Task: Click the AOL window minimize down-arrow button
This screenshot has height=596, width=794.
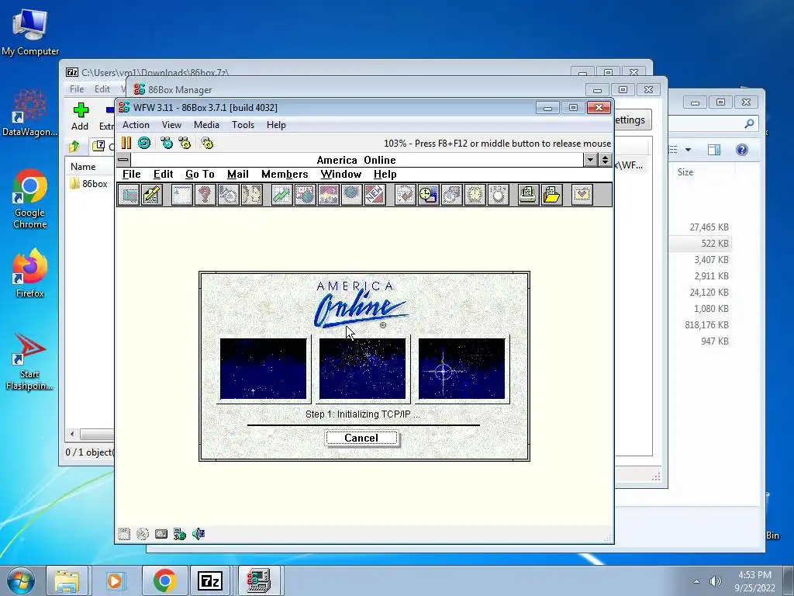Action: [x=590, y=160]
